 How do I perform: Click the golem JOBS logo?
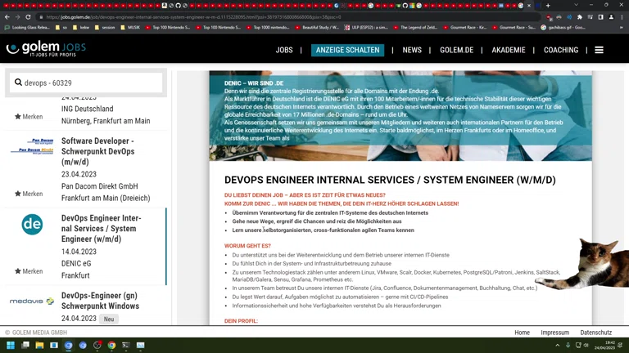pos(46,49)
